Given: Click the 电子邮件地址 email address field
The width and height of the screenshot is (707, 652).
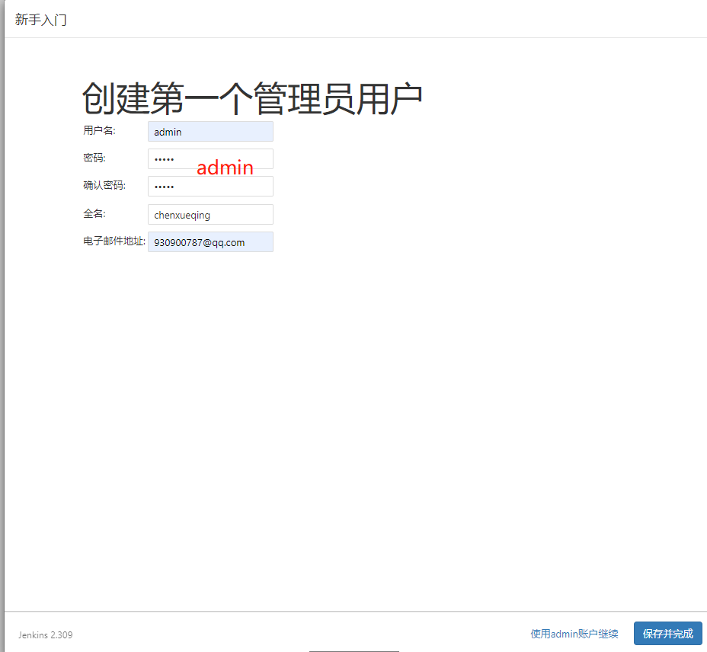Looking at the screenshot, I should [x=210, y=242].
